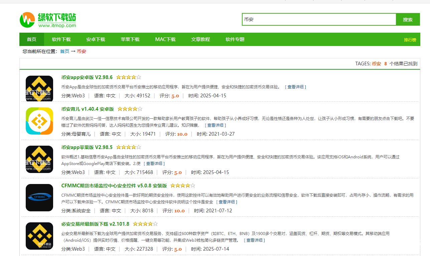430x256 pixels.
Task: Open the 币安育儿 app icon
Action: pyautogui.click(x=39, y=121)
